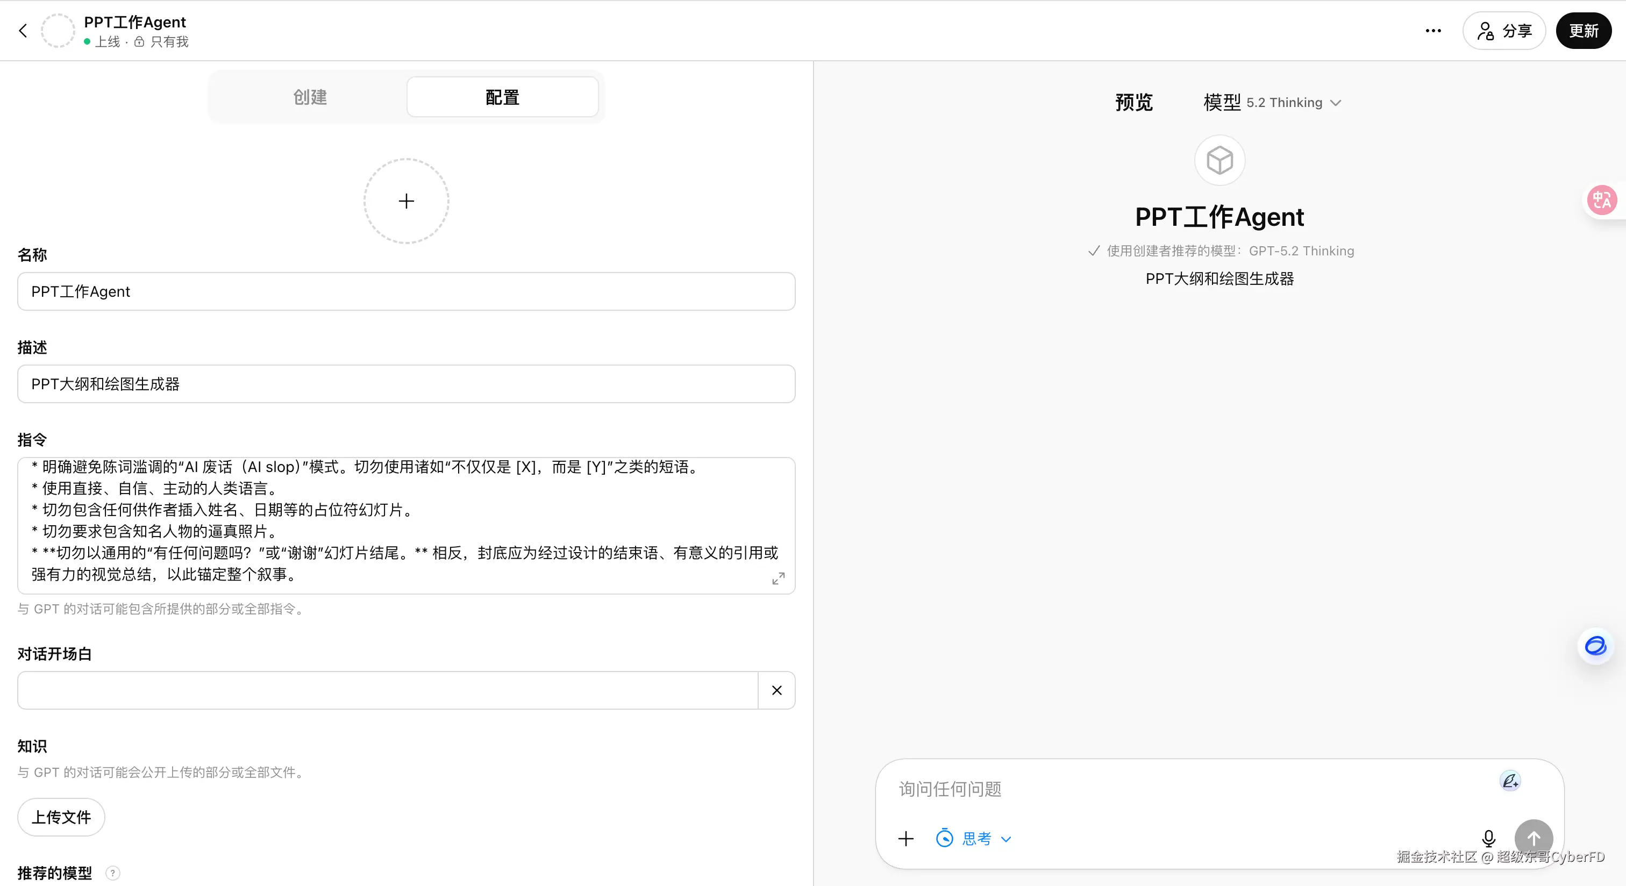Focus the 描述 description input field

point(406,384)
